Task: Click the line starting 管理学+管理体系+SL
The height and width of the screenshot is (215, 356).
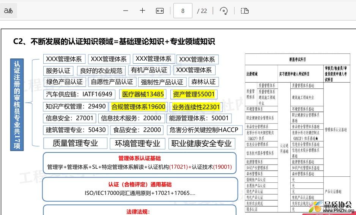Action: pyautogui.click(x=139, y=167)
